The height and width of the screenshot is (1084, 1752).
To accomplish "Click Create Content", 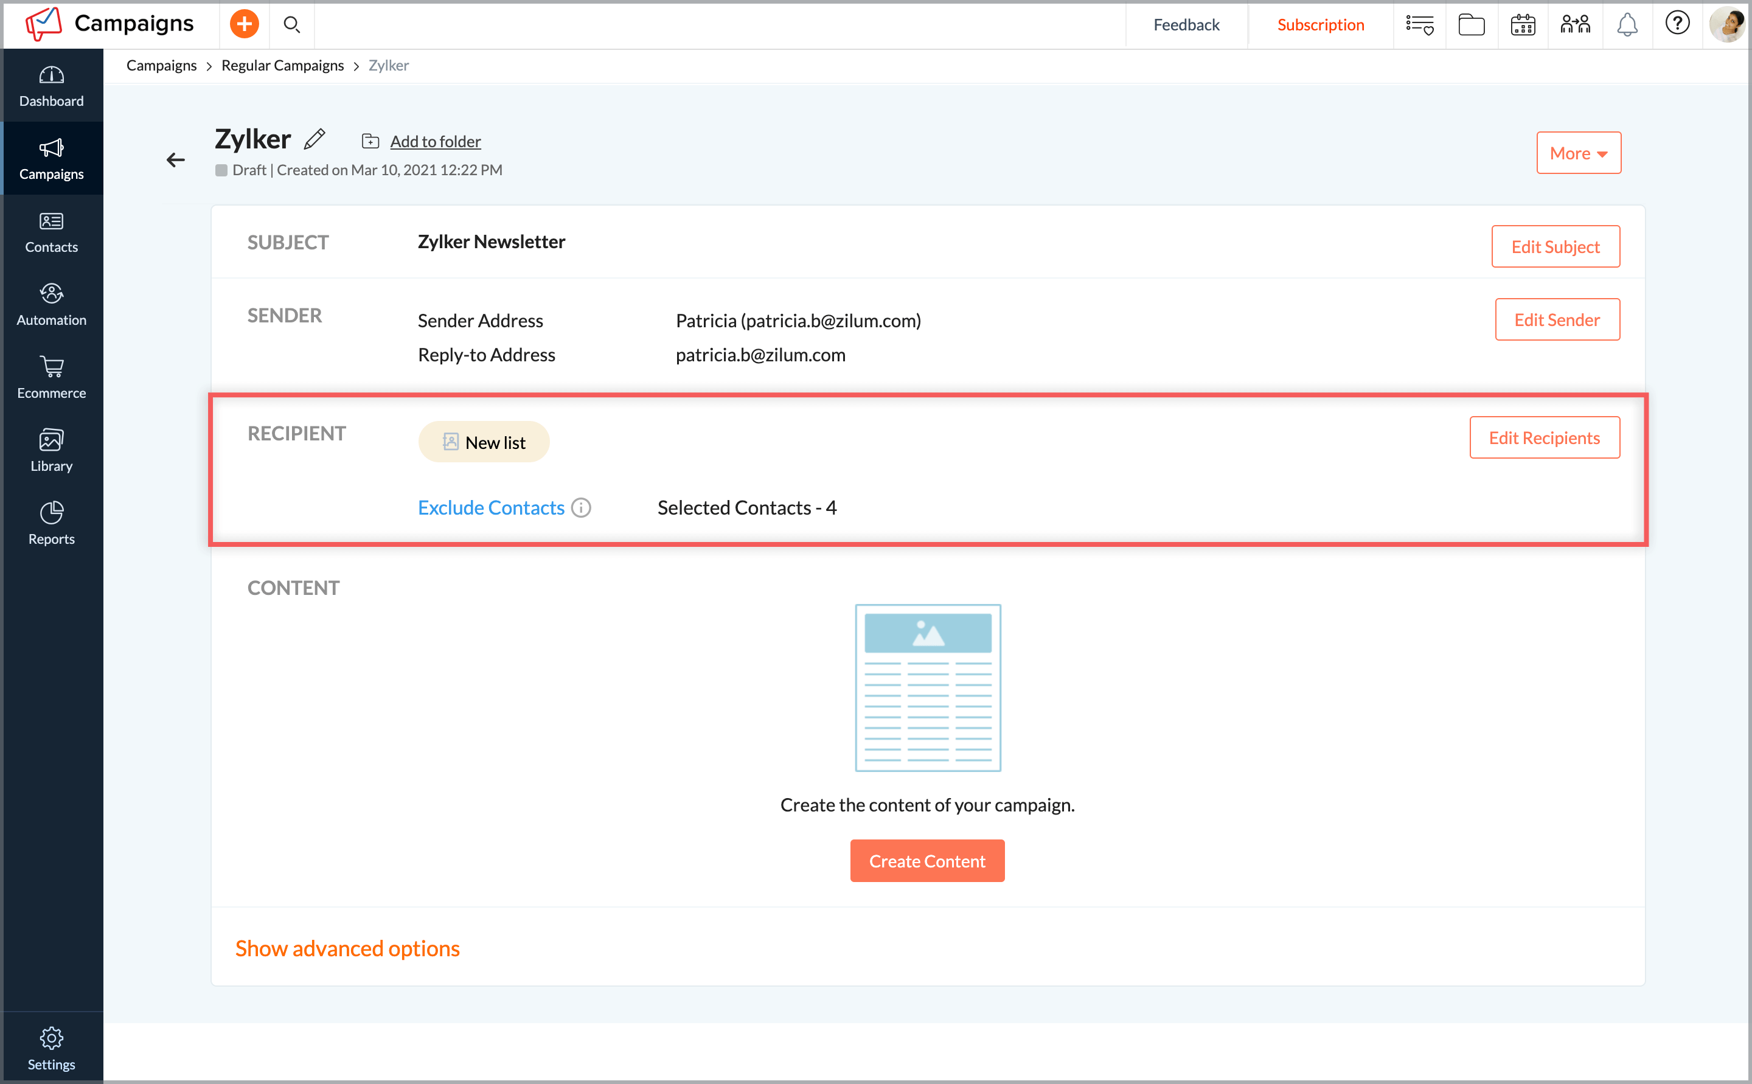I will click(927, 860).
